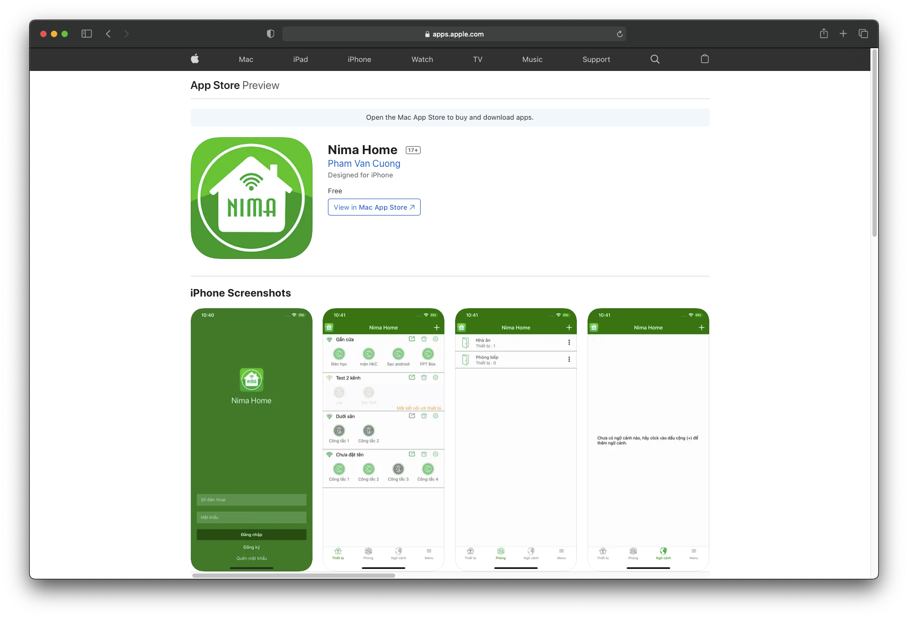Screen dimensions: 908x618
Task: Open the Safari share button
Action: point(824,33)
